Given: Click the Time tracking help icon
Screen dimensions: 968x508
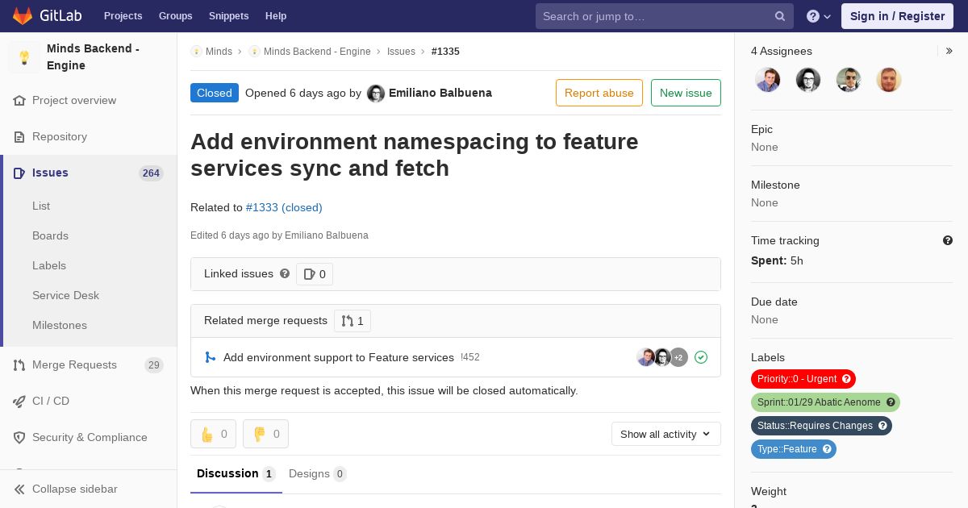Looking at the screenshot, I should [x=947, y=240].
